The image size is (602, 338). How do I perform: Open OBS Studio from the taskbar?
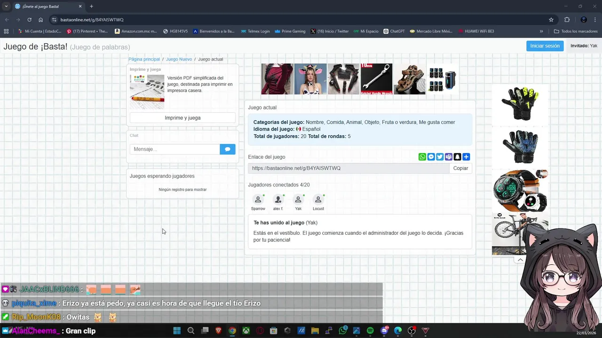coord(412,330)
